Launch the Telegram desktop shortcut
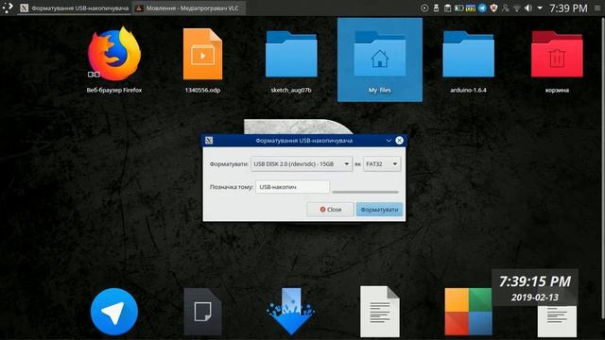The height and width of the screenshot is (340, 605). point(114,312)
